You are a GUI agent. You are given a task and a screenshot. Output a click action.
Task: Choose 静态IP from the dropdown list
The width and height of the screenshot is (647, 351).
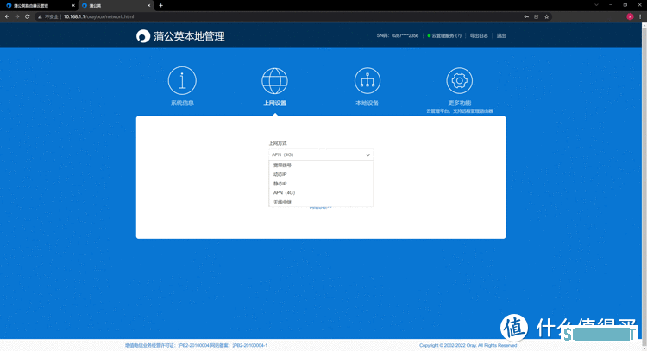tap(321, 184)
